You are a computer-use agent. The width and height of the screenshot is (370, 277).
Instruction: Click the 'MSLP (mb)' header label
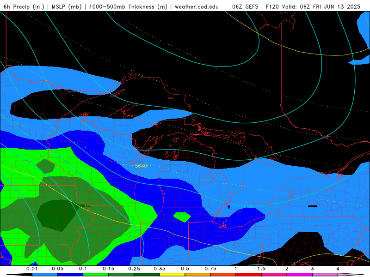tap(67, 6)
